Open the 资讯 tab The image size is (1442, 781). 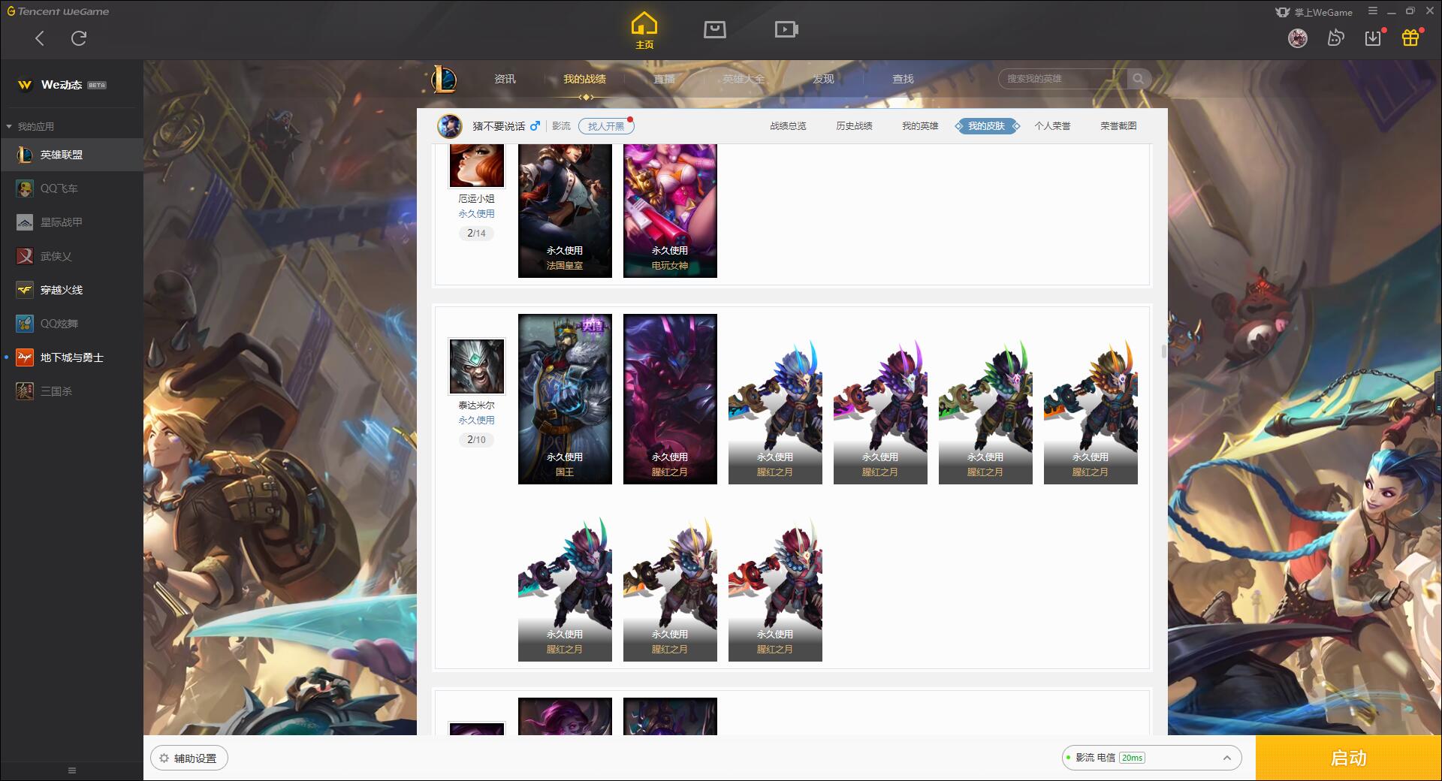click(x=505, y=79)
